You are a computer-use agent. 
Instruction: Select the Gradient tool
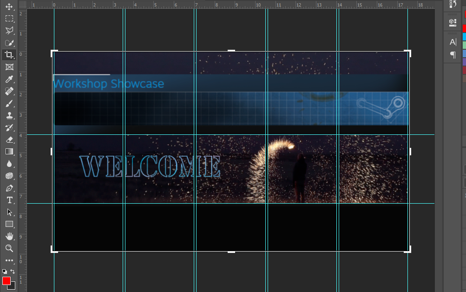[x=9, y=152]
